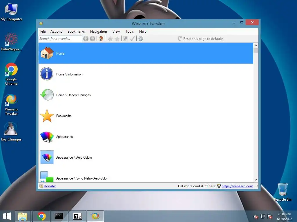Select the Home \ Recent Changes row text
The height and width of the screenshot is (222, 297).
(x=73, y=95)
